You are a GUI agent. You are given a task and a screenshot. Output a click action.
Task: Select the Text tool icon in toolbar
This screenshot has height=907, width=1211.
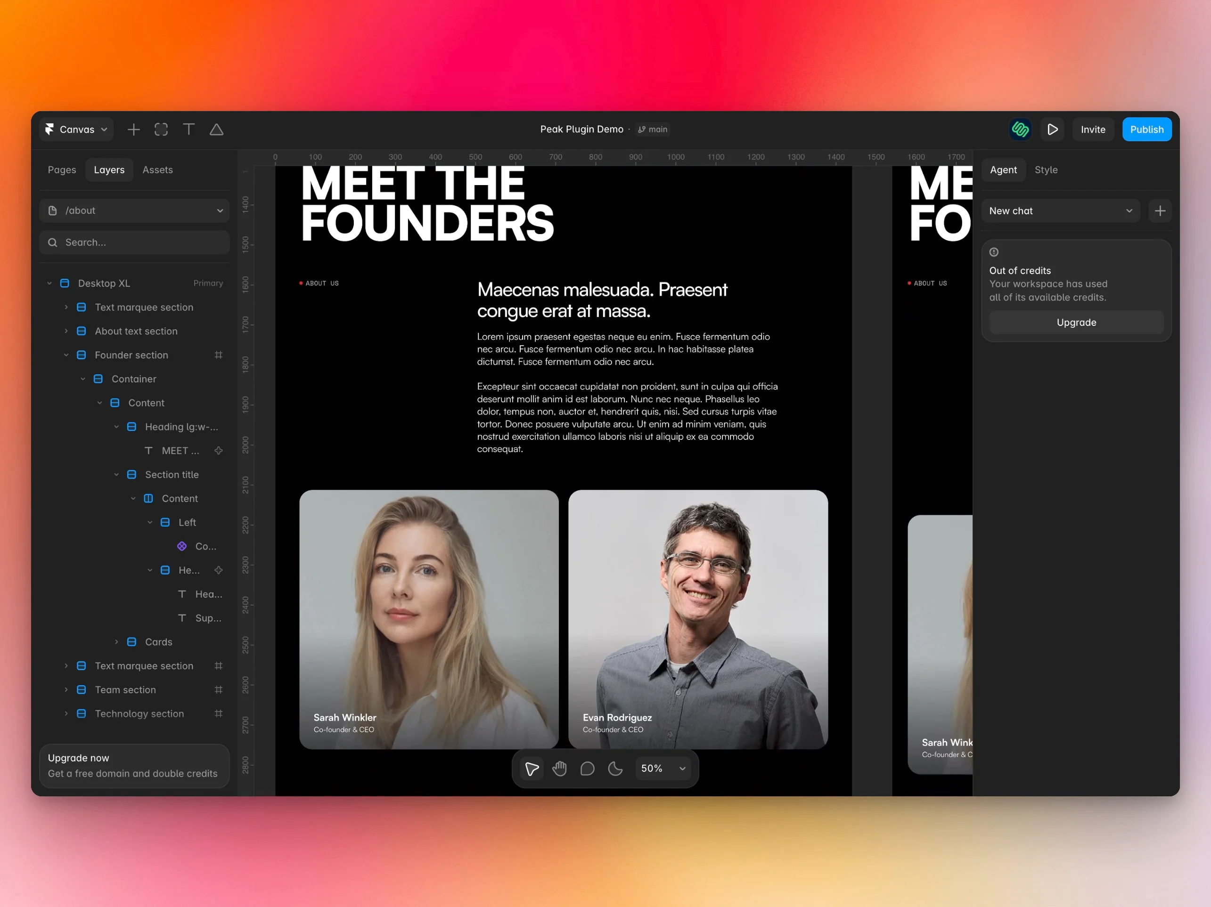click(189, 130)
